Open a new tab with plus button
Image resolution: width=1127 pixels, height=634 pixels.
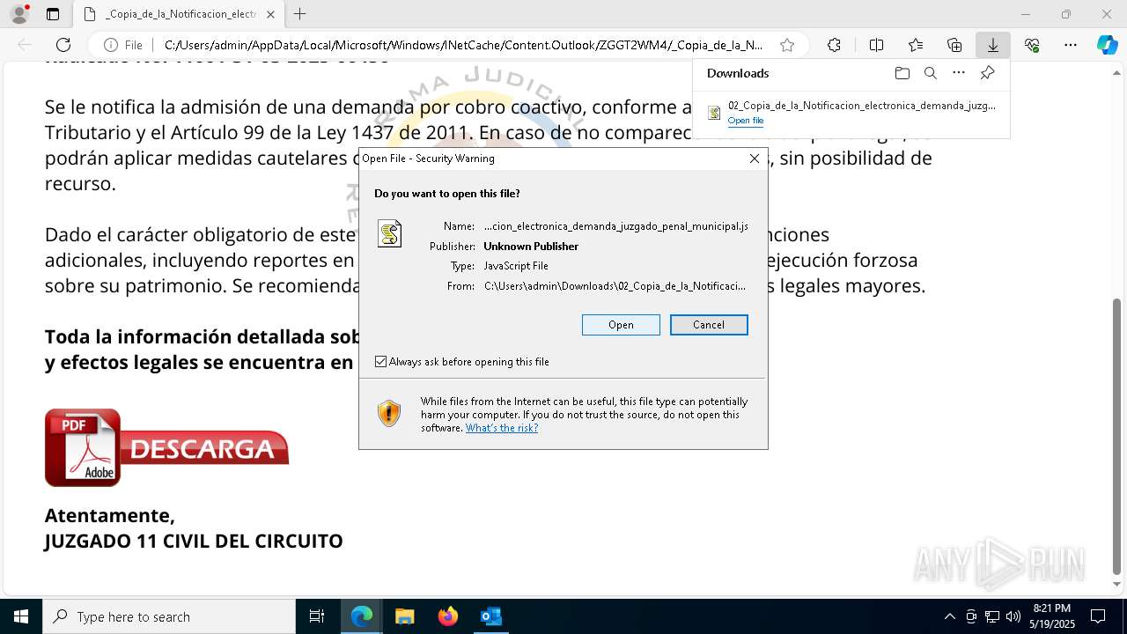(300, 14)
